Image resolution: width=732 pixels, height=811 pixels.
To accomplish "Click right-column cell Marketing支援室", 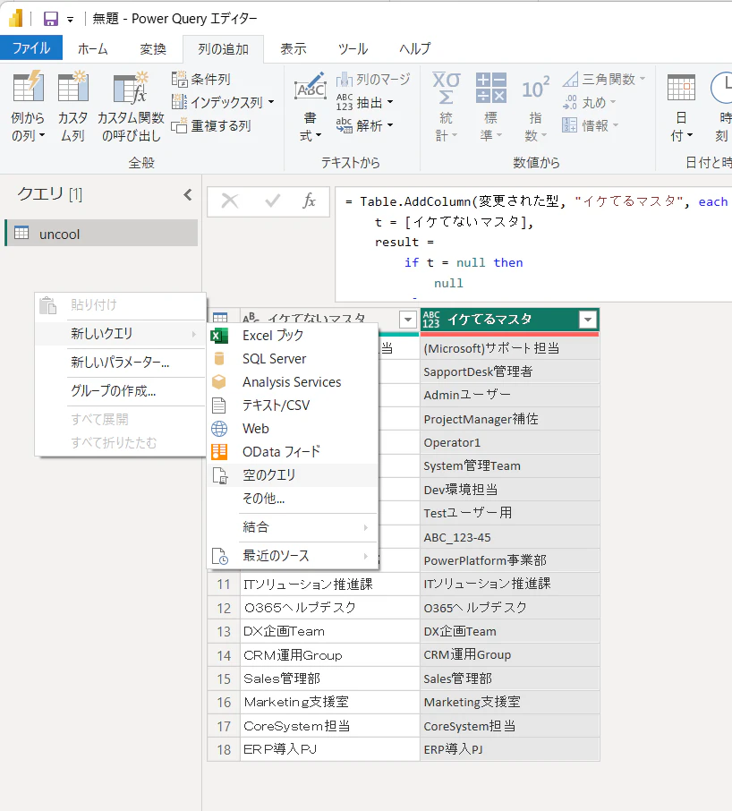I will (510, 702).
